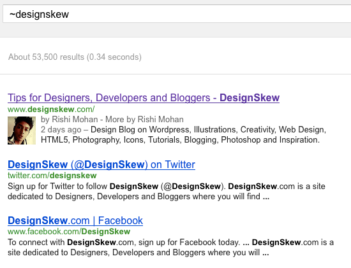Click the 'HTML5, Photography, Icons' snippet line
The height and width of the screenshot is (268, 351).
[181, 140]
